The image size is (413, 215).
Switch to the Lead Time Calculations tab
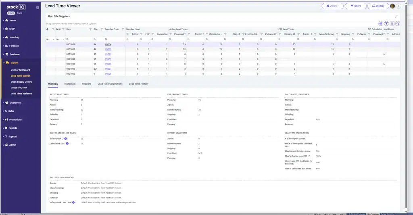(x=110, y=84)
